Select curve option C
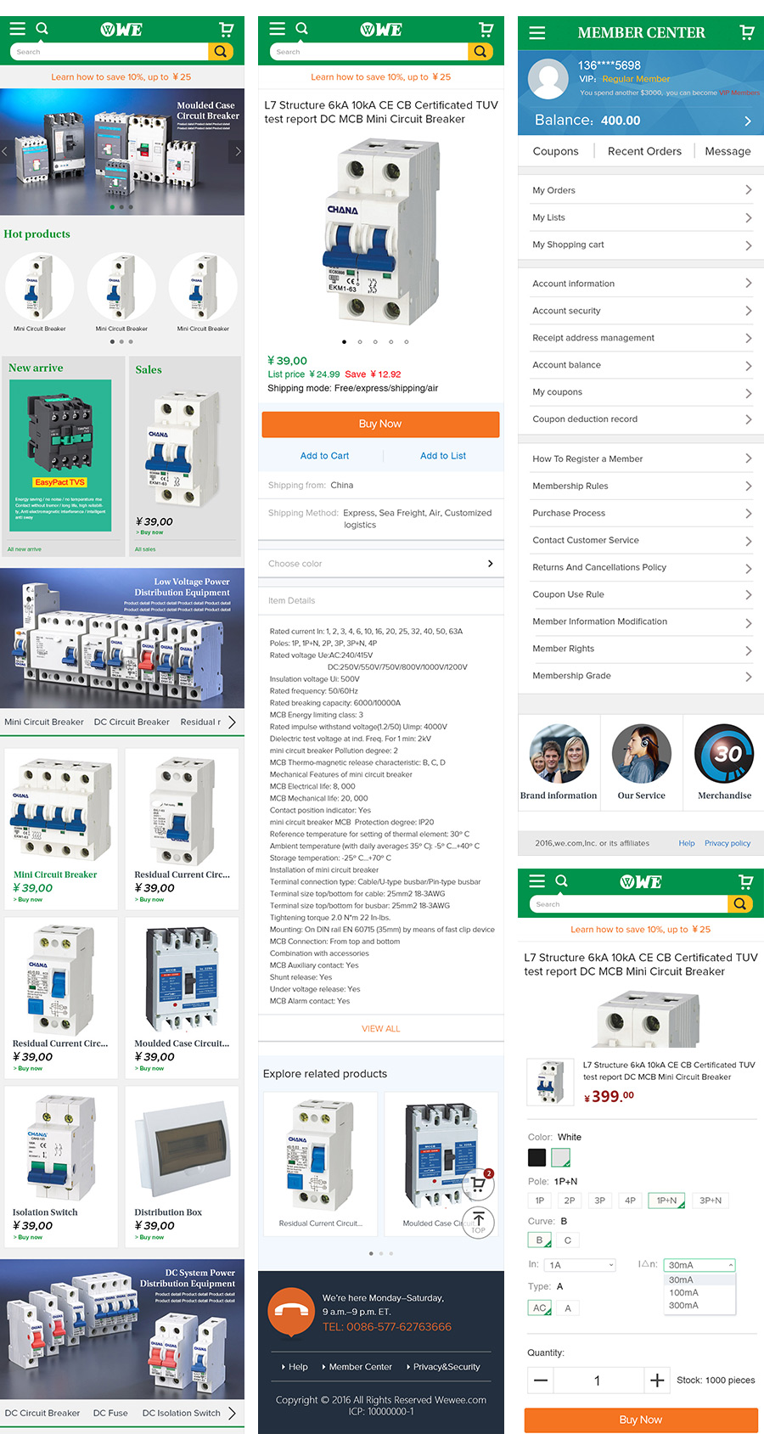The image size is (764, 1434). pyautogui.click(x=568, y=1240)
